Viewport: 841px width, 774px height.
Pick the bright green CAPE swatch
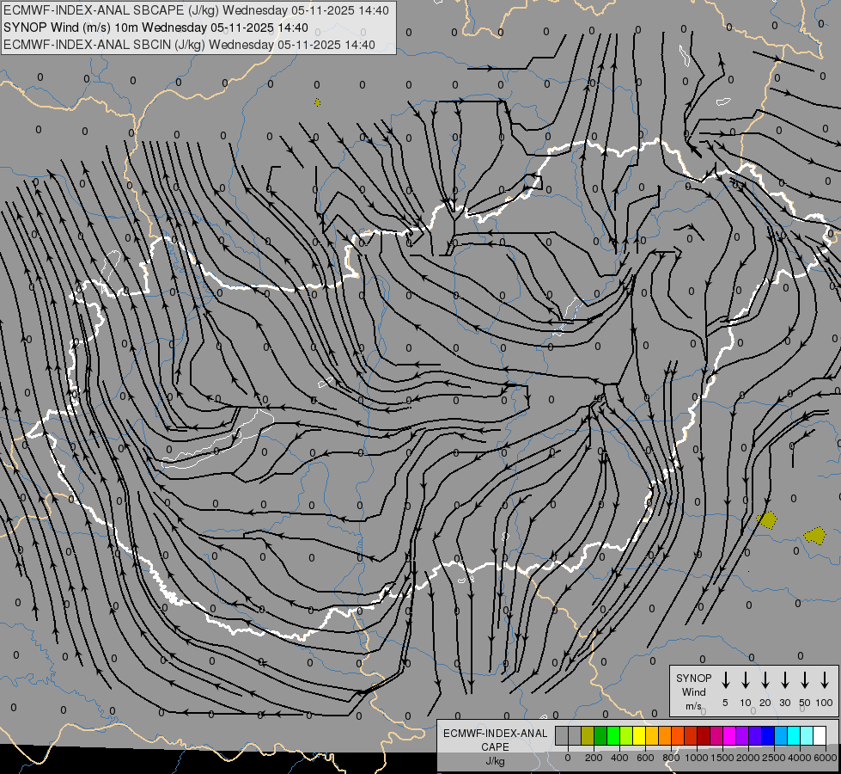613,735
